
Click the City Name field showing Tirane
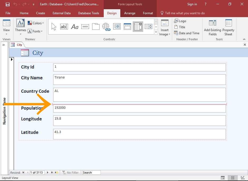(x=139, y=80)
